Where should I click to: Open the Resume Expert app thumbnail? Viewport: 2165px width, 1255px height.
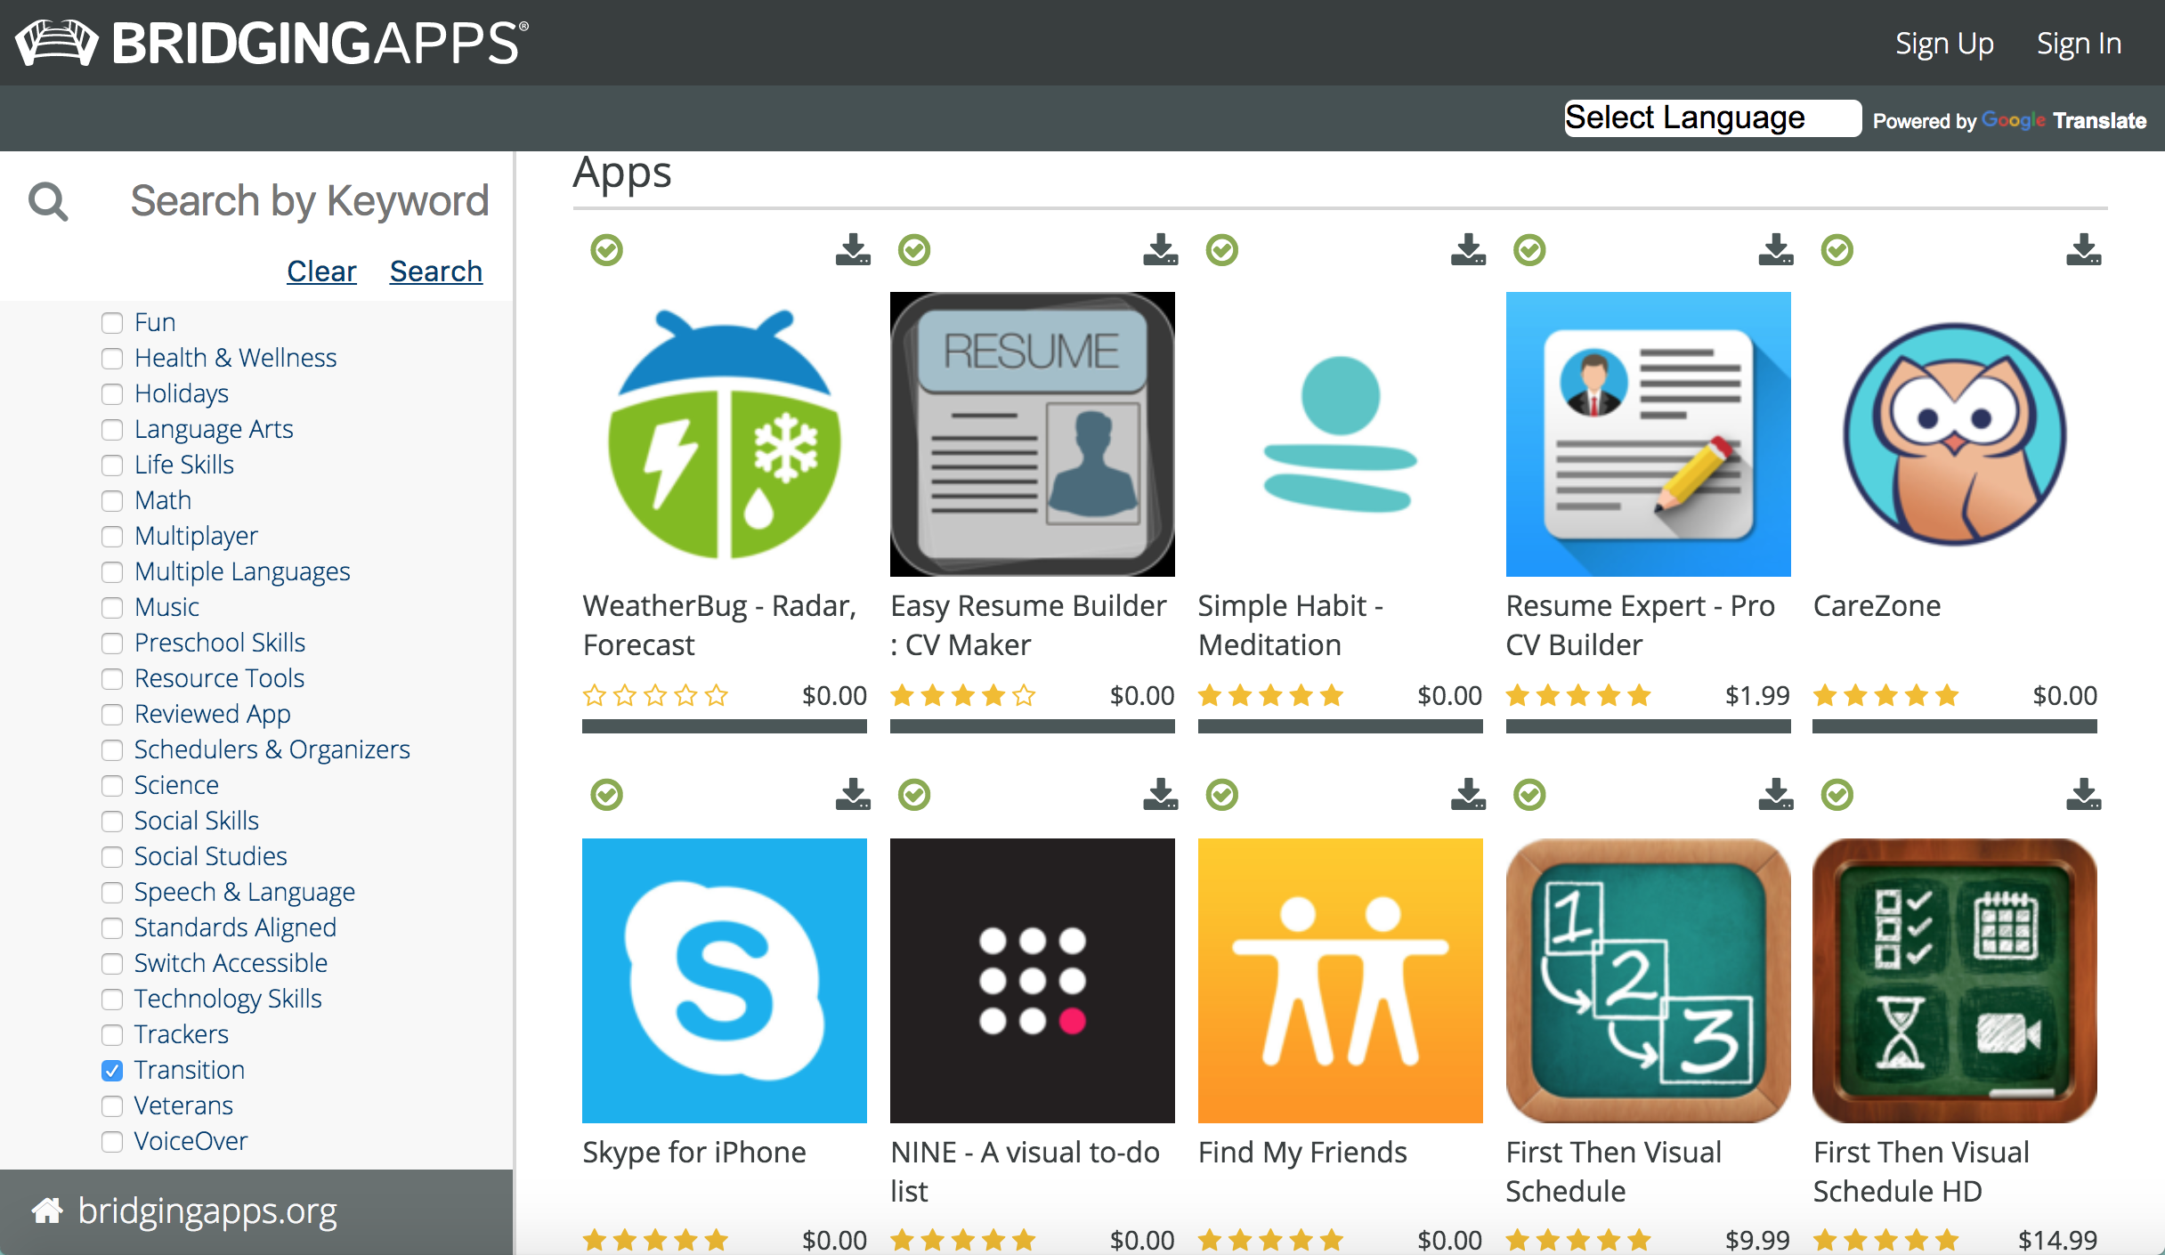pyautogui.click(x=1649, y=434)
